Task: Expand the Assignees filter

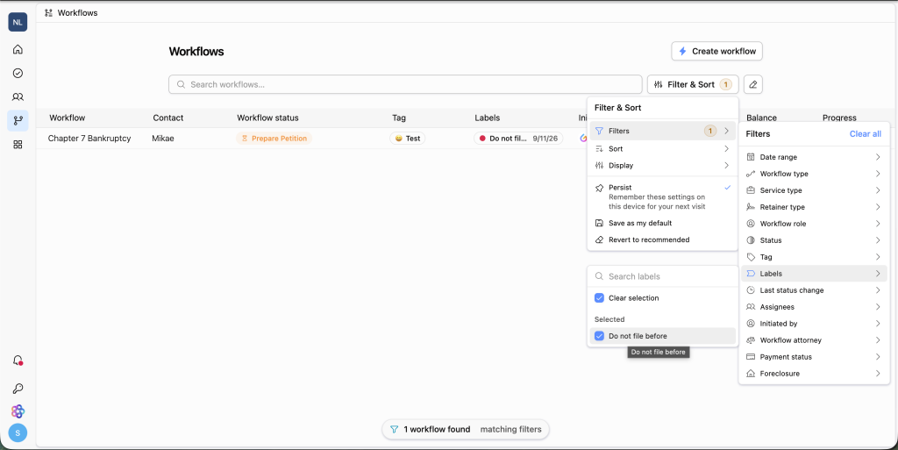Action: click(814, 307)
